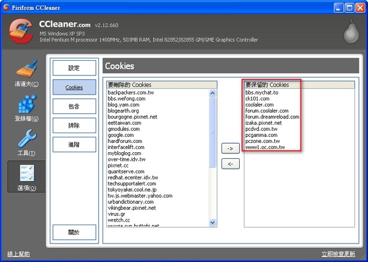Screen dimensions: 368x262
Task: Select forum.coolaler.com in keep list
Action: point(267,111)
